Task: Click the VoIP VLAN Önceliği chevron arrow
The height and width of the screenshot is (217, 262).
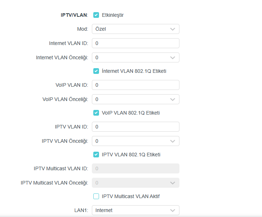Action: [173, 99]
